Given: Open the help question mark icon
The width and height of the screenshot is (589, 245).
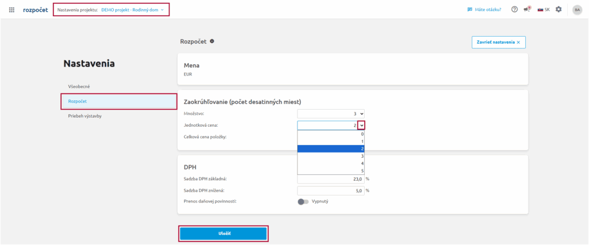Looking at the screenshot, I should (514, 10).
